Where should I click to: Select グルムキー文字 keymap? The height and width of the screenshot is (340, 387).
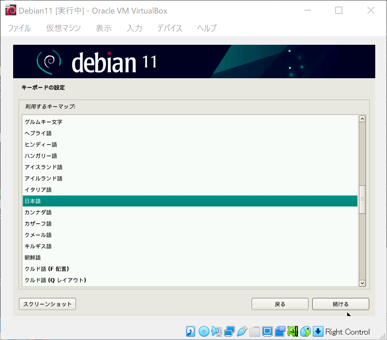(x=190, y=122)
